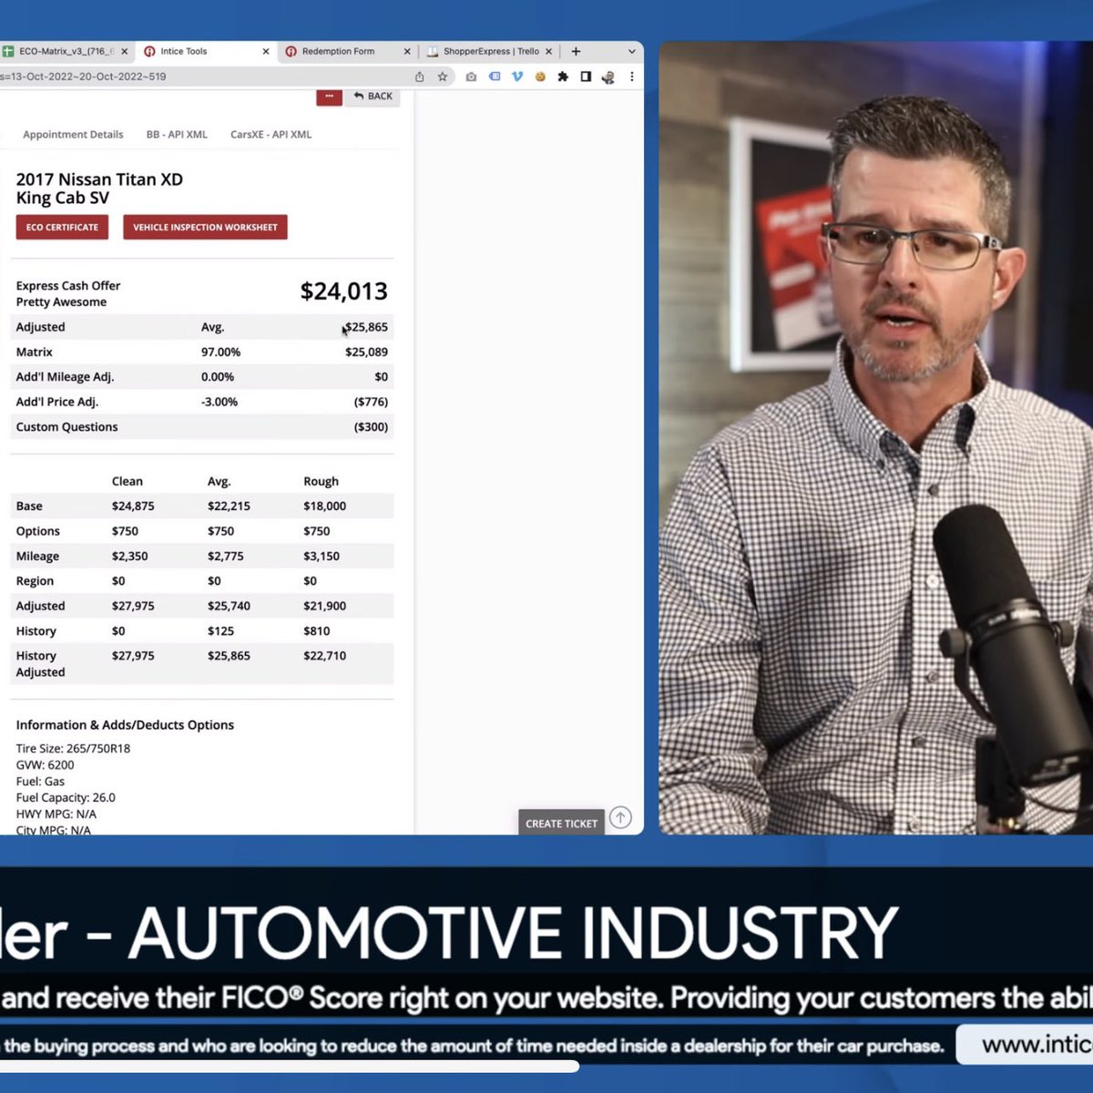Expand the tab search chevron

(x=631, y=52)
